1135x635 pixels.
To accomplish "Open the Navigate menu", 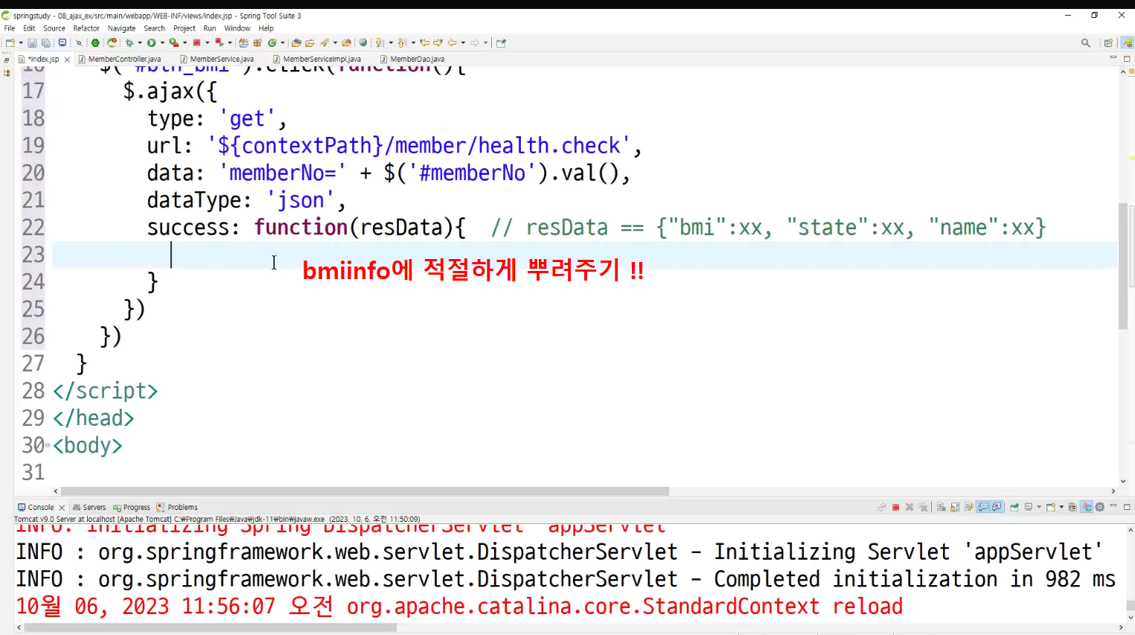I will pos(121,28).
